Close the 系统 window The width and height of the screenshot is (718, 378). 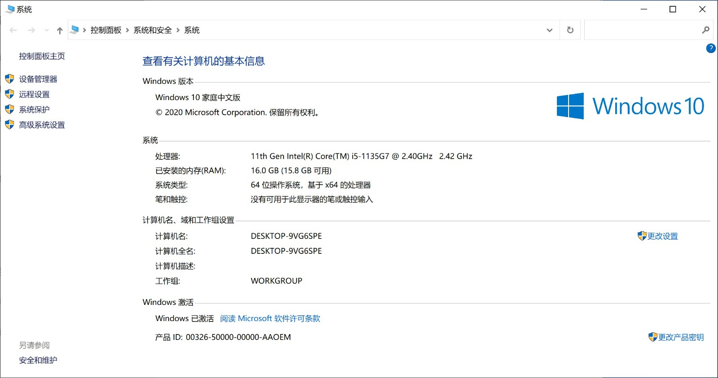tap(702, 9)
